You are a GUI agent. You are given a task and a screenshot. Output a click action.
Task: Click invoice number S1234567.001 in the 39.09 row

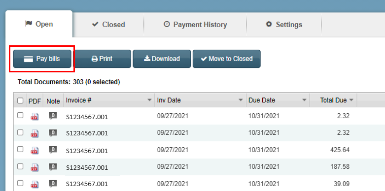tap(87, 184)
